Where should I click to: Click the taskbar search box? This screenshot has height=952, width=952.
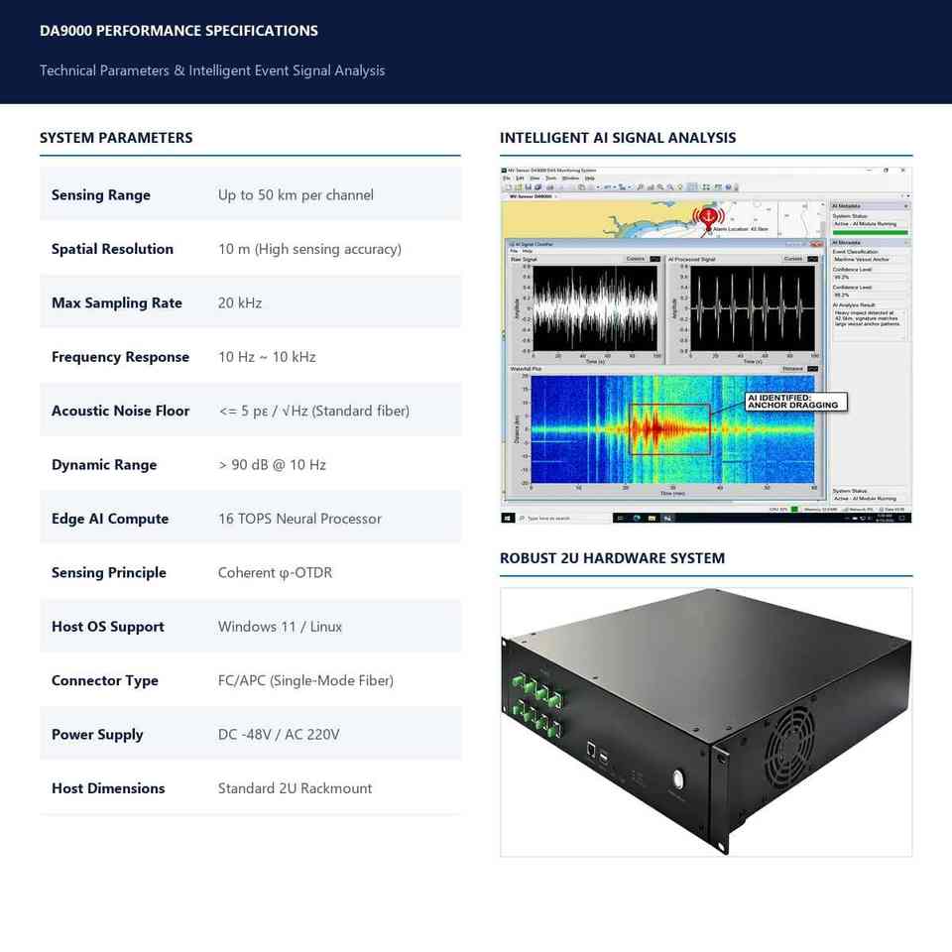click(x=563, y=518)
